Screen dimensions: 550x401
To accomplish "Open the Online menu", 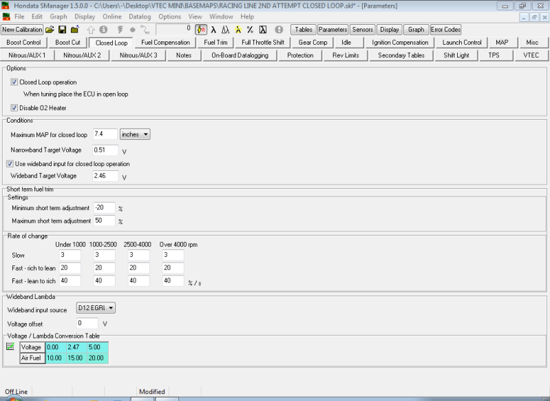I will tap(112, 17).
